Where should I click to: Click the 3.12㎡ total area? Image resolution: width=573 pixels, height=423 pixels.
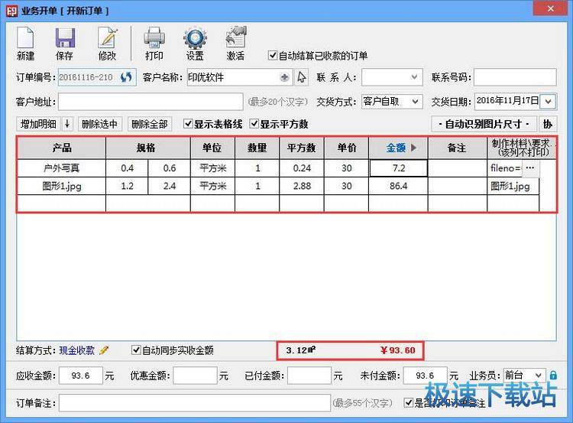click(300, 350)
